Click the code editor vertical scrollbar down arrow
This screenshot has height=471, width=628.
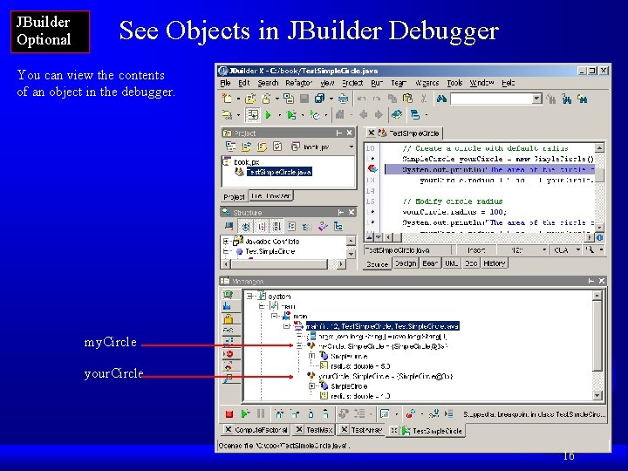[x=599, y=228]
